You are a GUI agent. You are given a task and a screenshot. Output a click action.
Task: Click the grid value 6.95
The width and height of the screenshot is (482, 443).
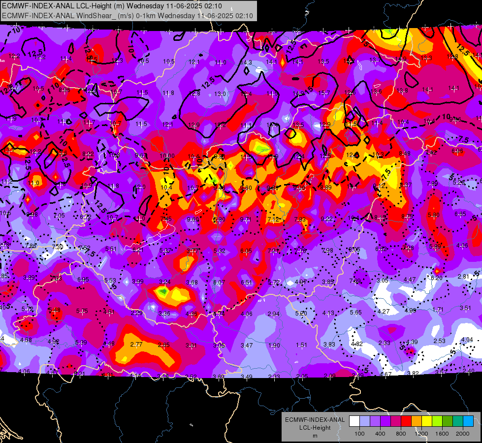tap(83, 280)
